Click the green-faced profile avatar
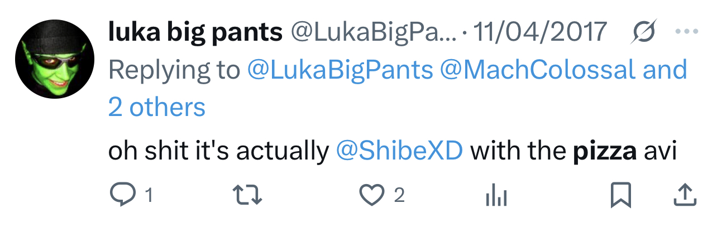The height and width of the screenshot is (227, 717). 54,60
